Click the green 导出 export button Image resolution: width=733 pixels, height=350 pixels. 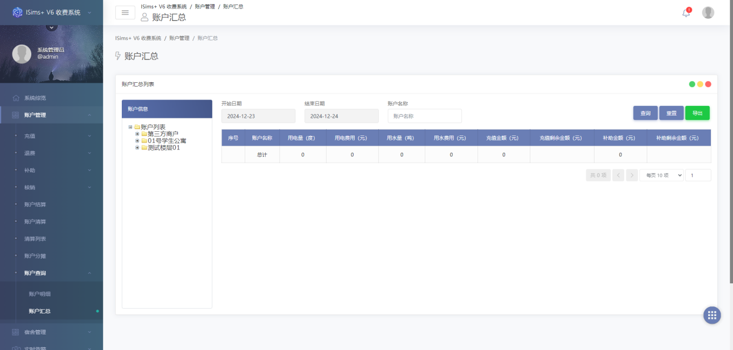pyautogui.click(x=697, y=113)
